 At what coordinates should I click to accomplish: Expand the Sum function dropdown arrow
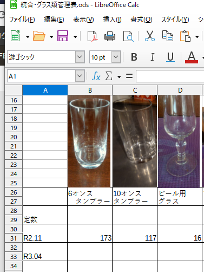(x=119, y=77)
